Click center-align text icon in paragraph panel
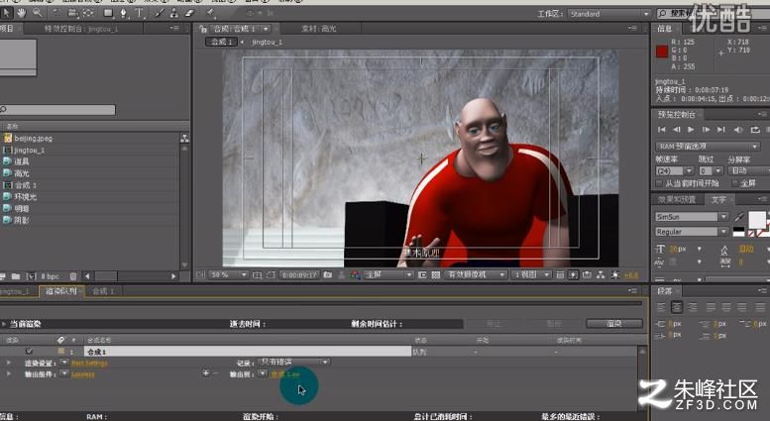This screenshot has height=421, width=770. click(677, 308)
